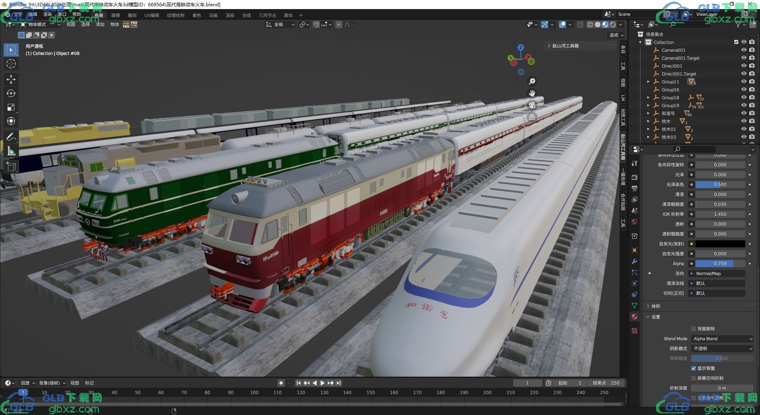Select the Rotate tool
760x415 pixels.
[11, 93]
